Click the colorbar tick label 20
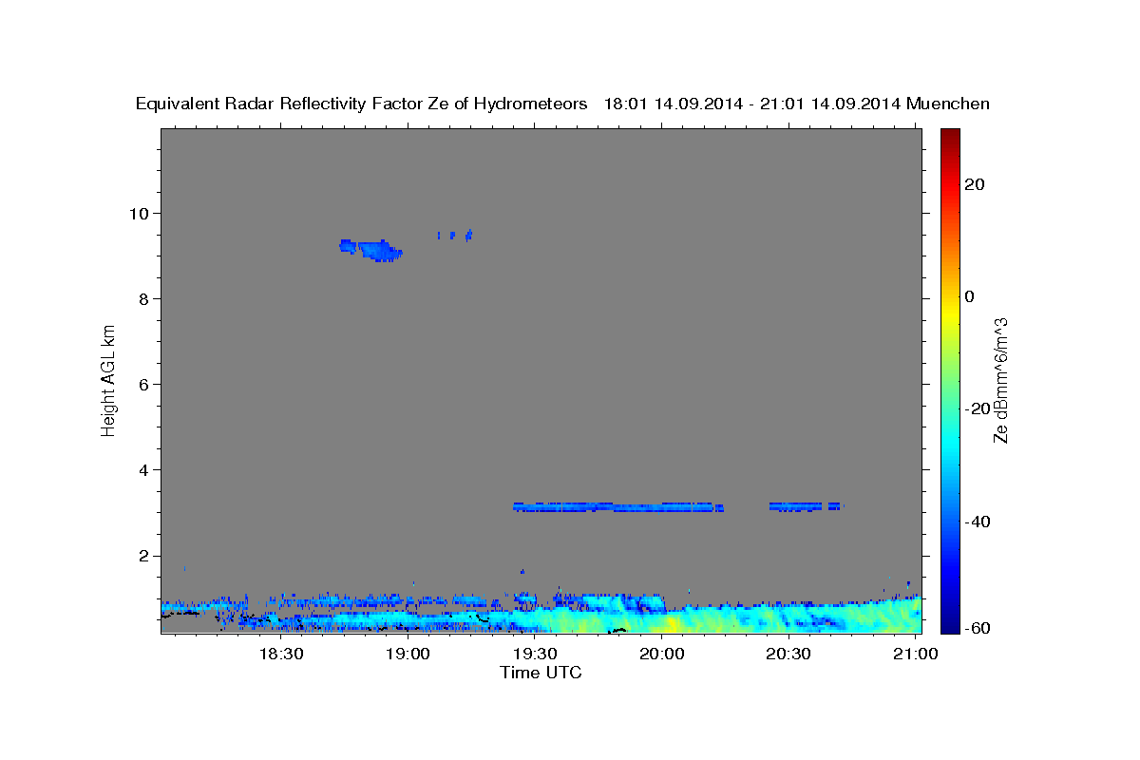 click(x=975, y=184)
